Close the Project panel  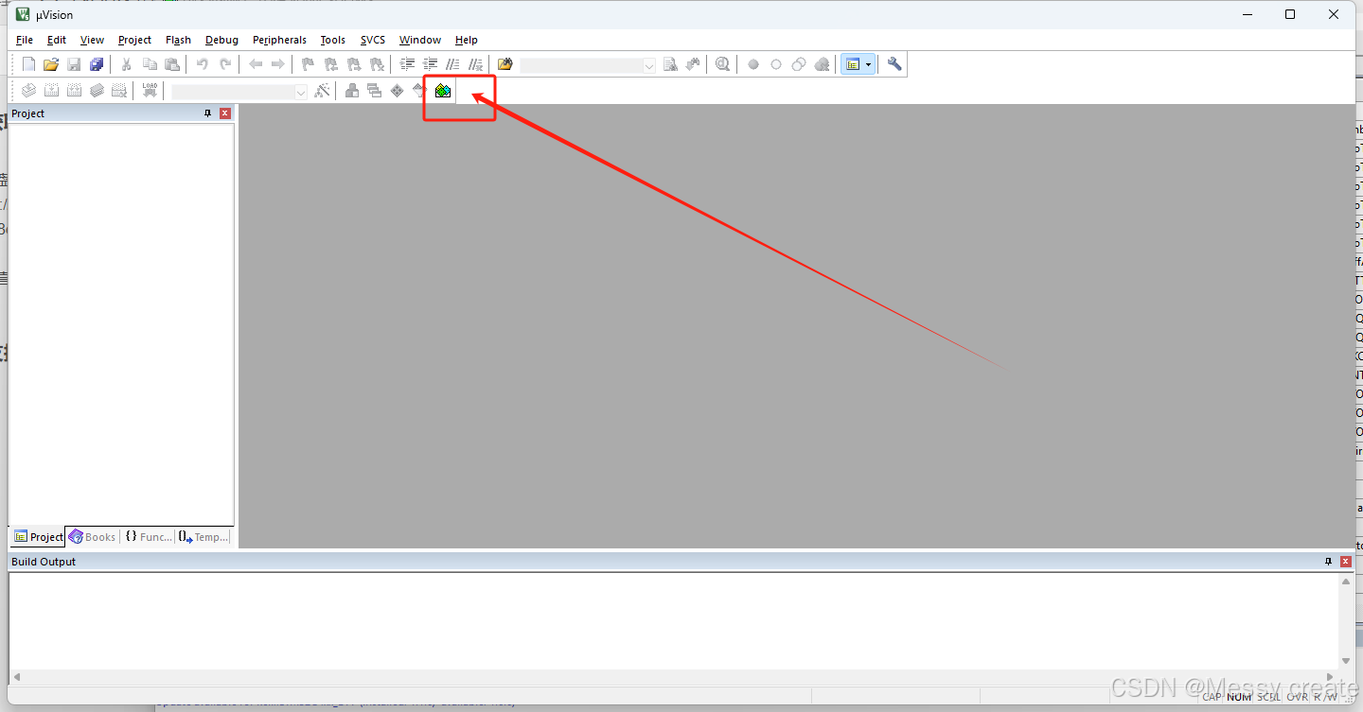(x=225, y=113)
